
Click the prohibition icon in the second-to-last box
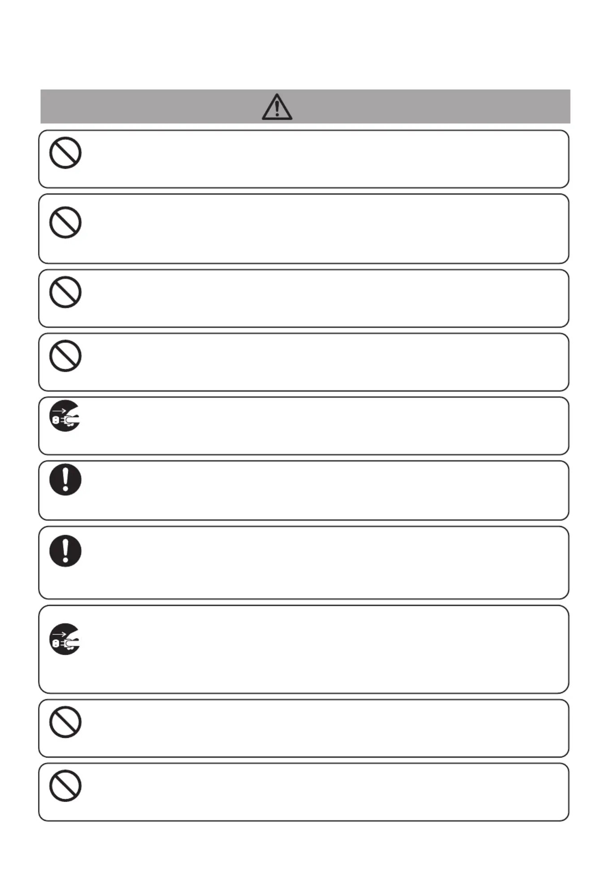pos(65,722)
